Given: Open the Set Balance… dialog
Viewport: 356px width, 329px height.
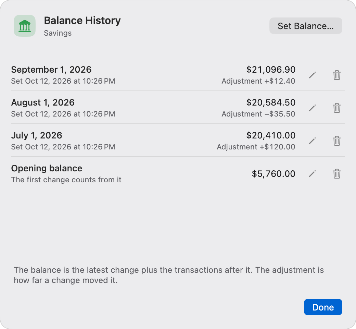Looking at the screenshot, I should pos(306,26).
